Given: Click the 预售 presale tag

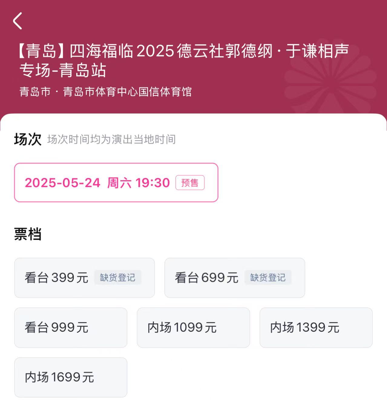Looking at the screenshot, I should click(x=190, y=183).
